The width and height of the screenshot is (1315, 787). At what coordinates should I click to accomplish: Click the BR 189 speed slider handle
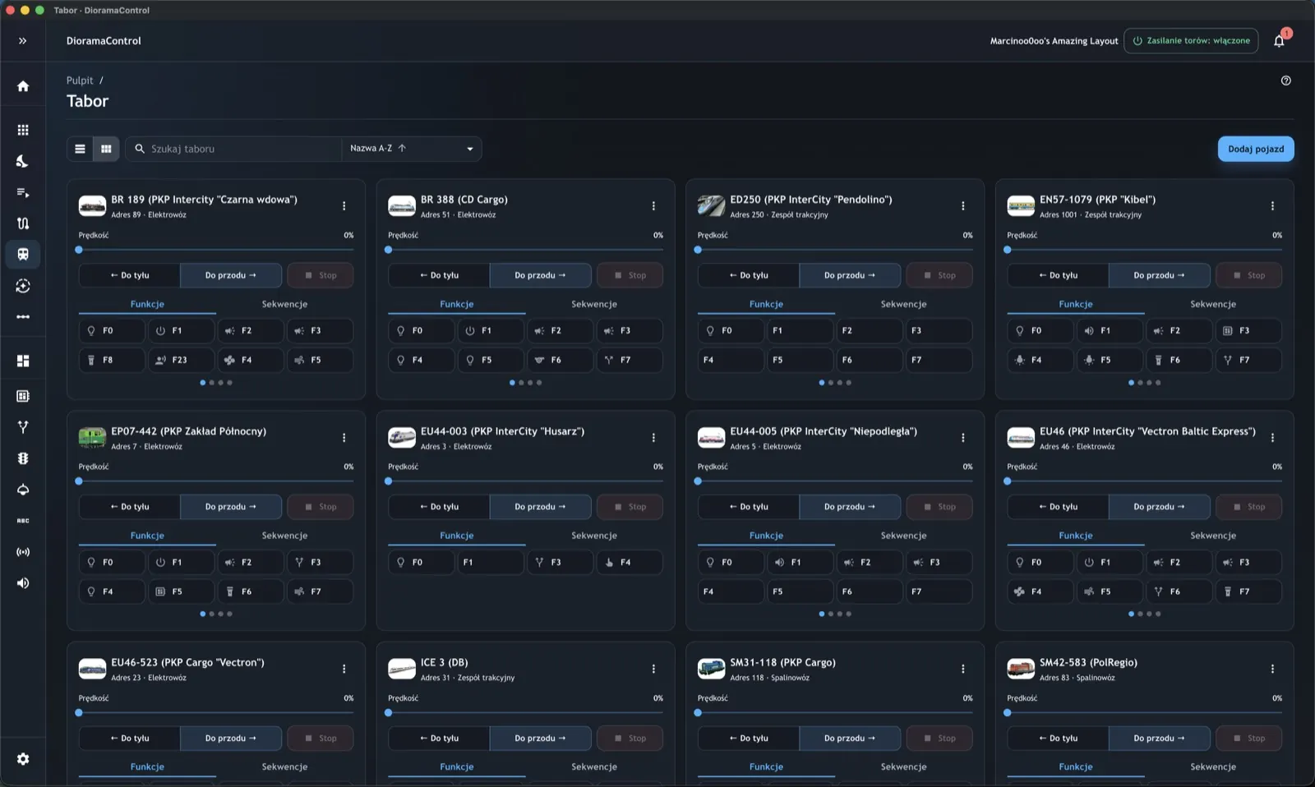[79, 250]
